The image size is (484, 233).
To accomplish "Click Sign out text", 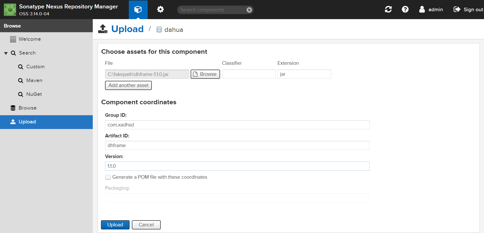I will [x=474, y=10].
